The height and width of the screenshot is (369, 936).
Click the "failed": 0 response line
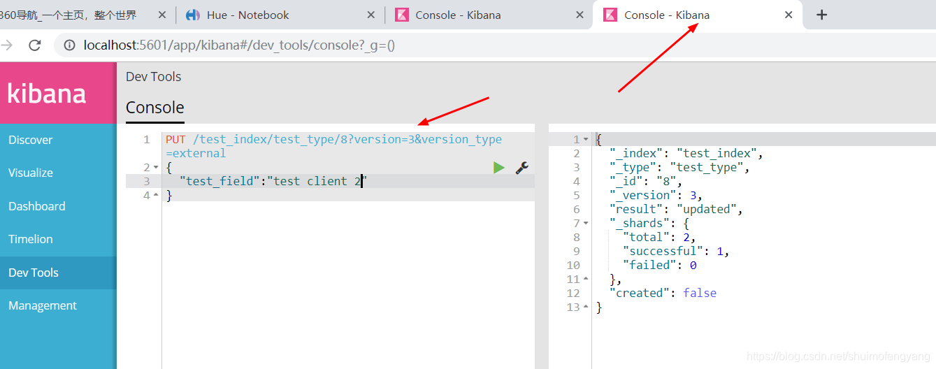click(659, 265)
